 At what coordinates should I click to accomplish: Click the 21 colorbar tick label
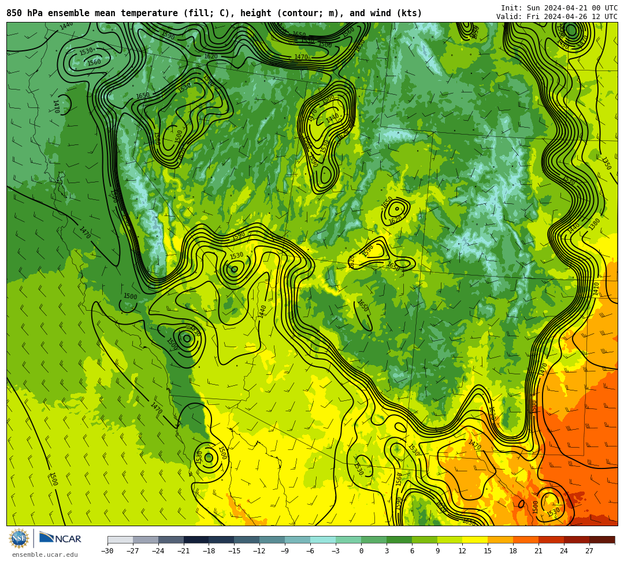tap(539, 551)
